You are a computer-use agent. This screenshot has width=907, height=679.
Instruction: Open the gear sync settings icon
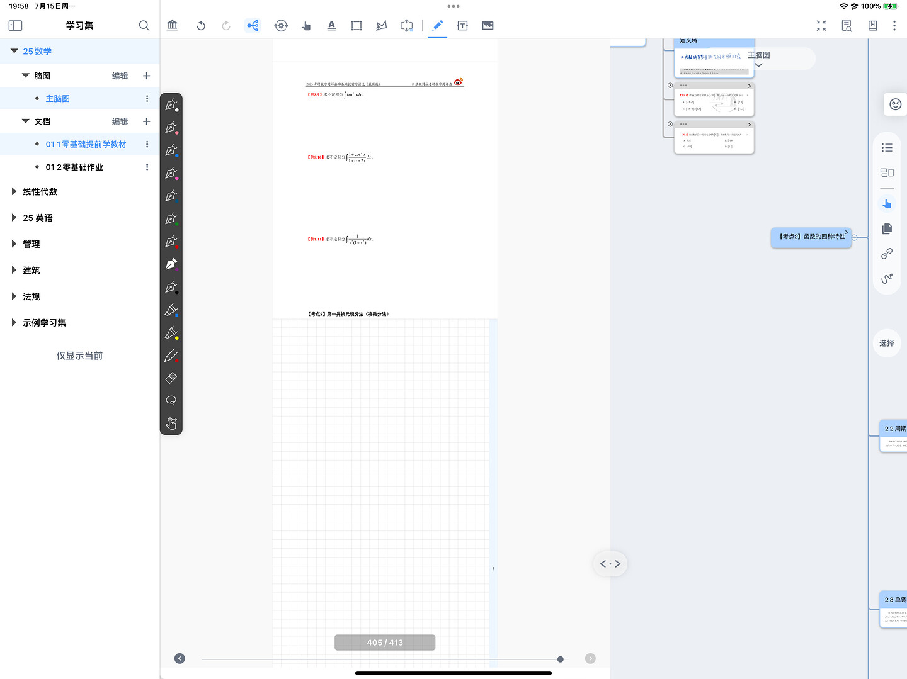[x=281, y=25]
